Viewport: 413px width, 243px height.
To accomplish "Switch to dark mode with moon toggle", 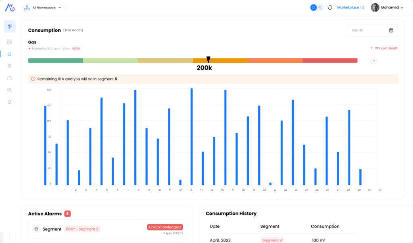I will (x=320, y=8).
